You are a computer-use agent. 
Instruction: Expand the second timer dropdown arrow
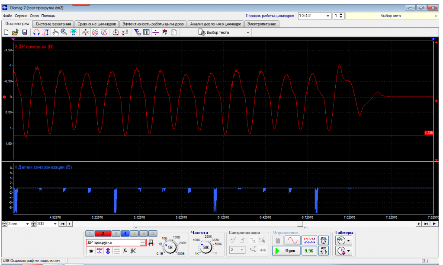(349, 251)
